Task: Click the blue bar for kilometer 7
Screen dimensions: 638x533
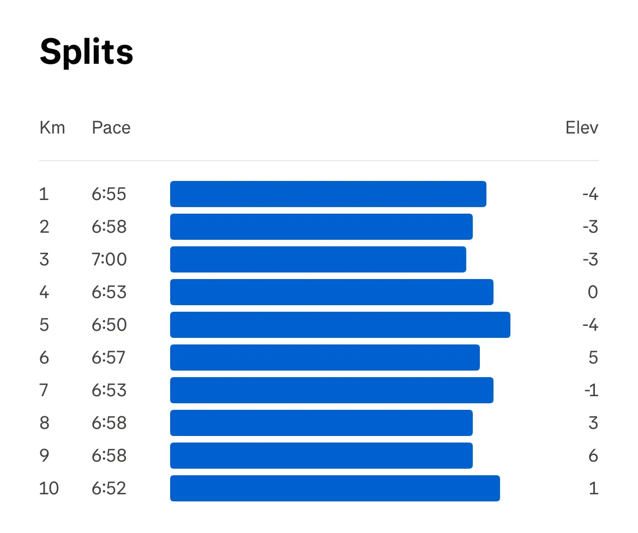Action: (332, 390)
